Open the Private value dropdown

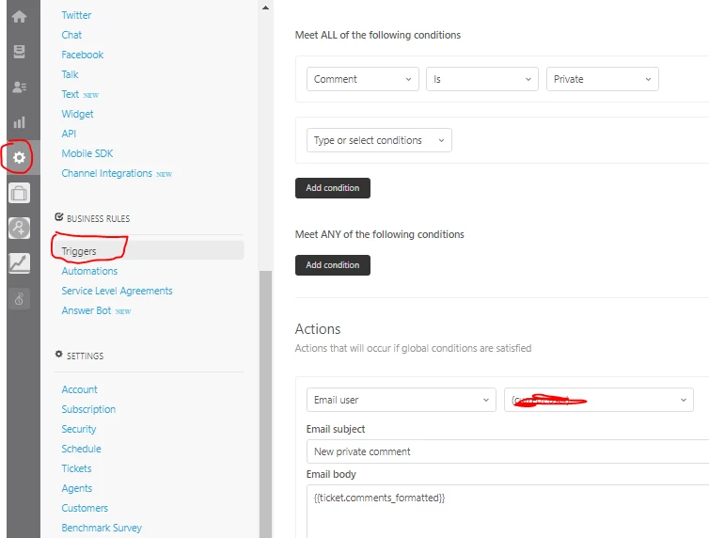(603, 79)
